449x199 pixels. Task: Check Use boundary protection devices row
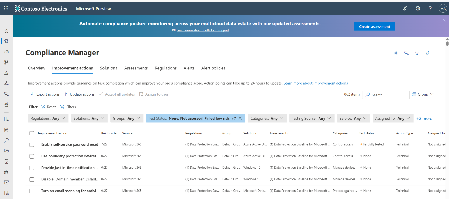pyautogui.click(x=32, y=156)
